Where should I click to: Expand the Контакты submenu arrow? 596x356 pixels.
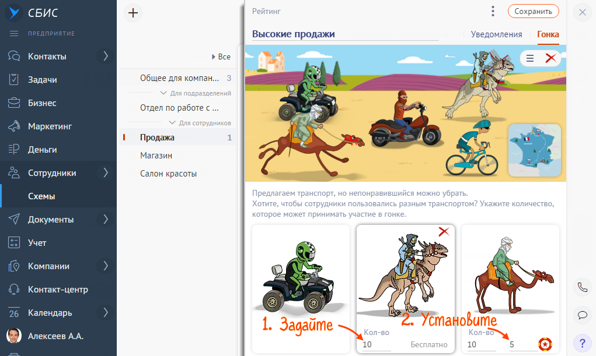point(106,57)
